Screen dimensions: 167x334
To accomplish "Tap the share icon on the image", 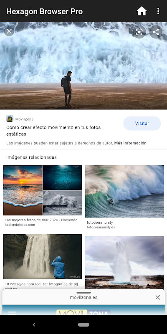I will [x=156, y=32].
